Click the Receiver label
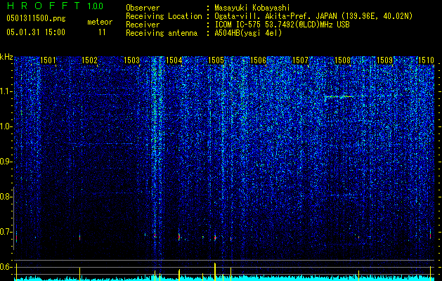Viewport: 442px width, 281px height. (143, 25)
